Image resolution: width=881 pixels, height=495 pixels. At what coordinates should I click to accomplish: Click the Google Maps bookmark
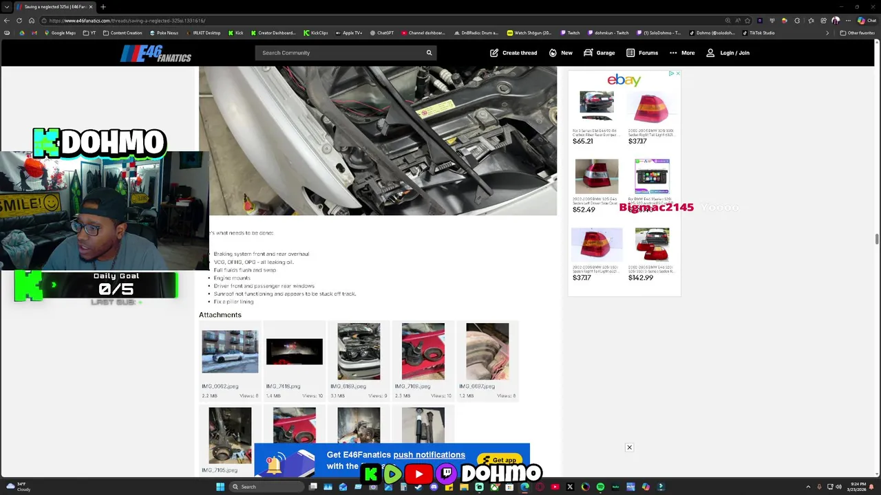pyautogui.click(x=59, y=33)
